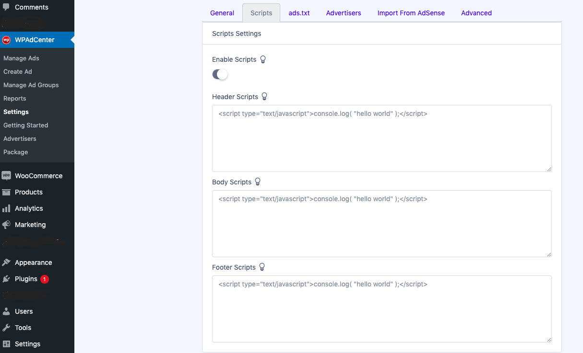Click the WPAdCenter plugin logo icon
Image resolution: width=583 pixels, height=353 pixels.
point(6,40)
